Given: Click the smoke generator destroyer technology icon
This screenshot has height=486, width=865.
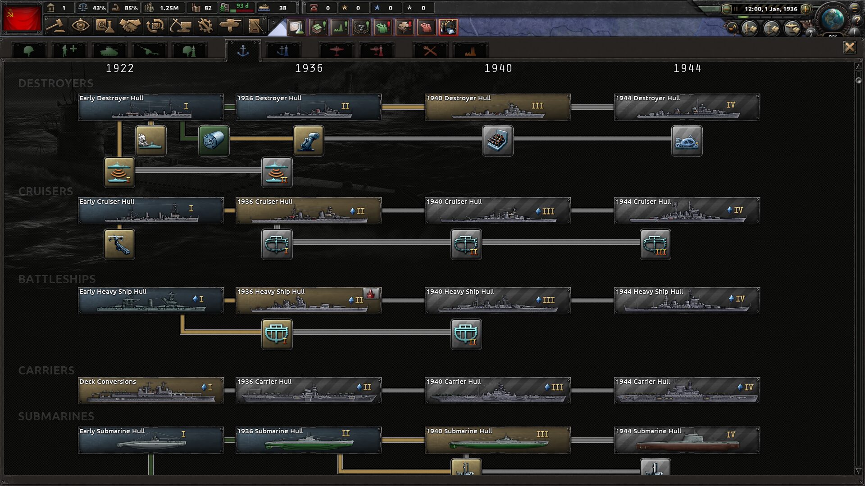Looking at the screenshot, I should (151, 141).
